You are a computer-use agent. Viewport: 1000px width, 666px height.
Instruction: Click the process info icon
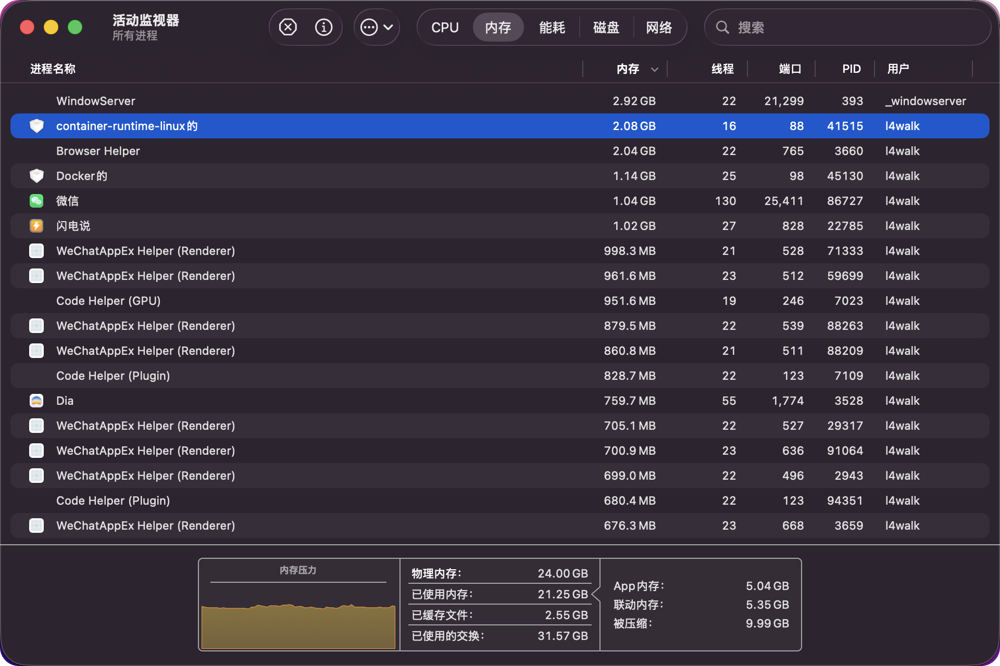click(323, 27)
